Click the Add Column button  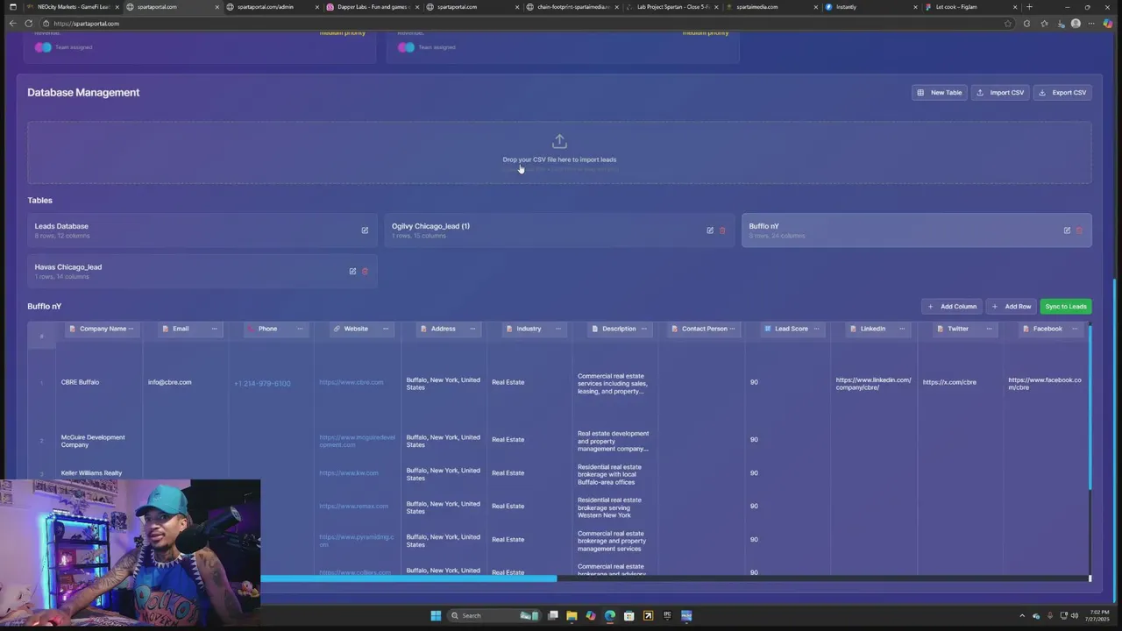click(952, 307)
